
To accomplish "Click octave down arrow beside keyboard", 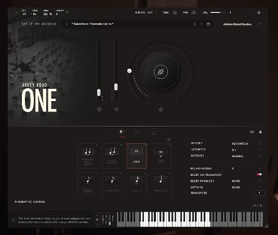I will (97, 224).
